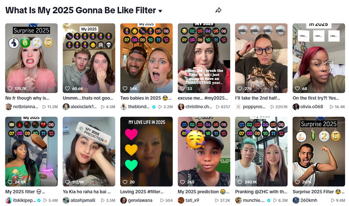Open the 'Surprise 2025' video by notbrianna

32,58
